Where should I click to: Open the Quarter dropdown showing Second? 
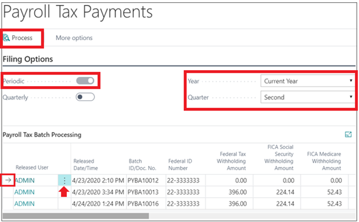click(308, 97)
